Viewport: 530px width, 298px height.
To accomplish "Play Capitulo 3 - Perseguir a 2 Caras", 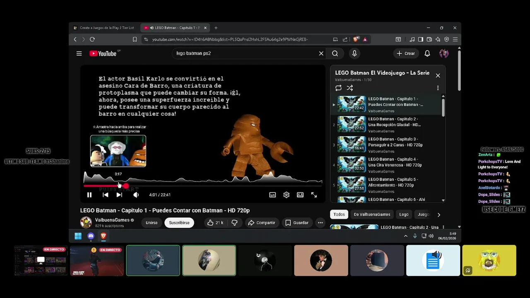I will coord(386,145).
